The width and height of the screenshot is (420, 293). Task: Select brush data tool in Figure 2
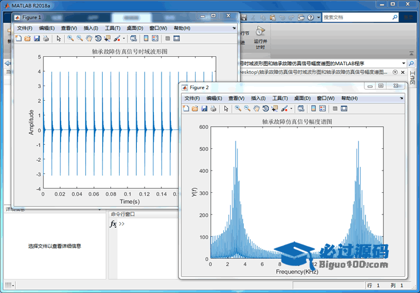coord(284,108)
